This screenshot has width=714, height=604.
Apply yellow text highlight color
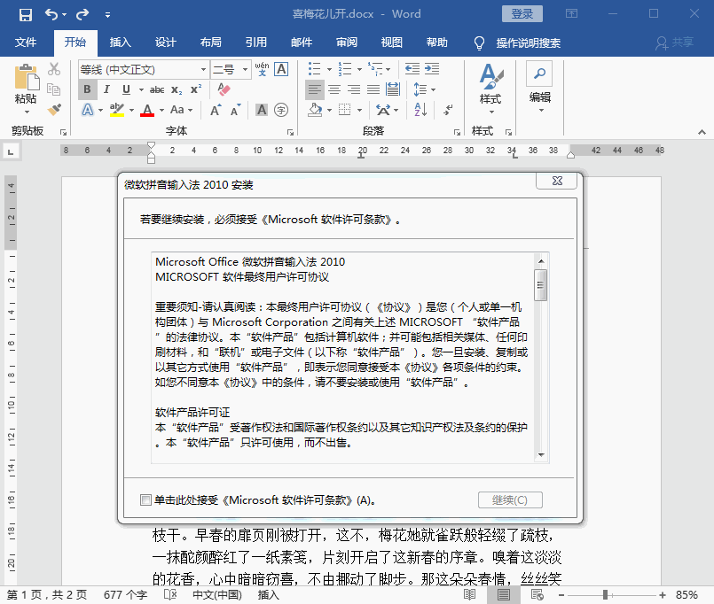pos(117,110)
